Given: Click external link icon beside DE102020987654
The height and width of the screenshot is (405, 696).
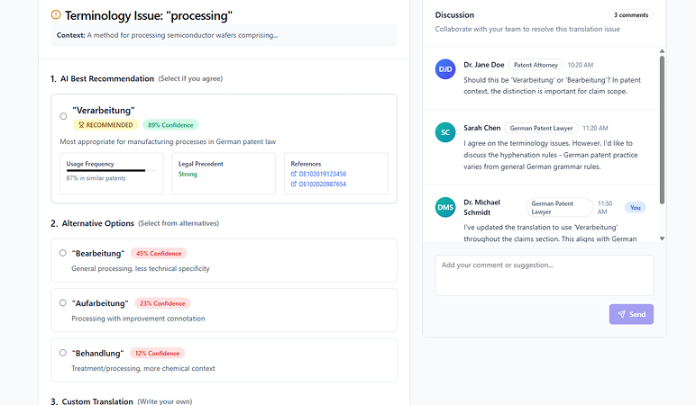Looking at the screenshot, I should 293,184.
